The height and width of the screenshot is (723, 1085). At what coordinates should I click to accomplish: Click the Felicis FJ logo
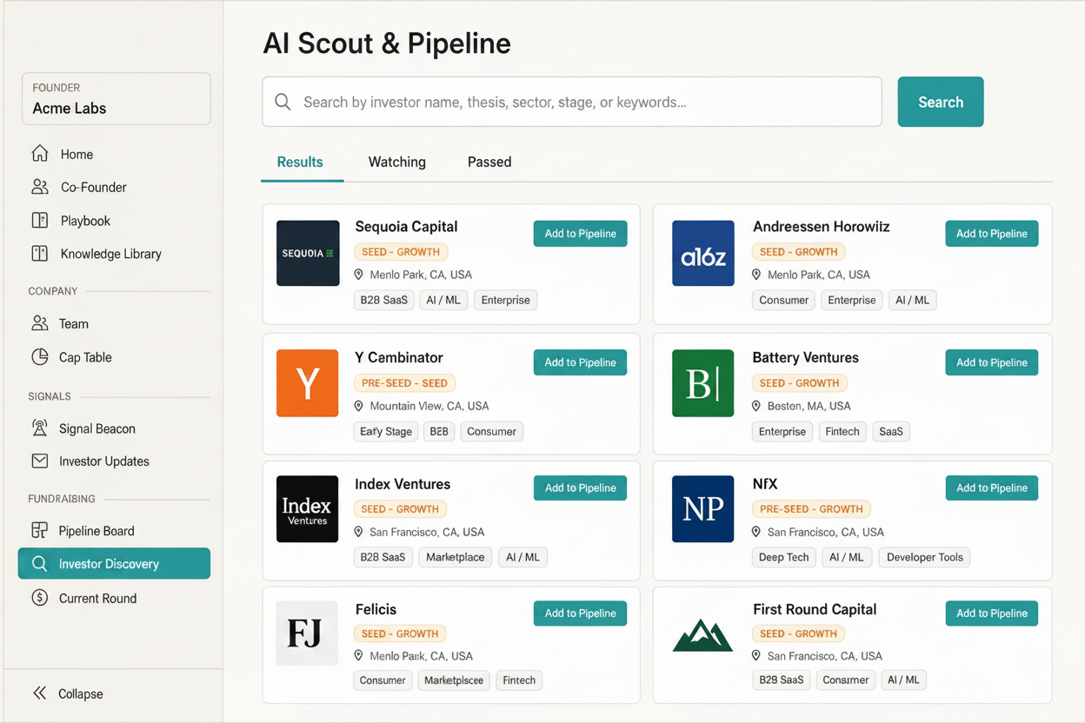tap(308, 633)
